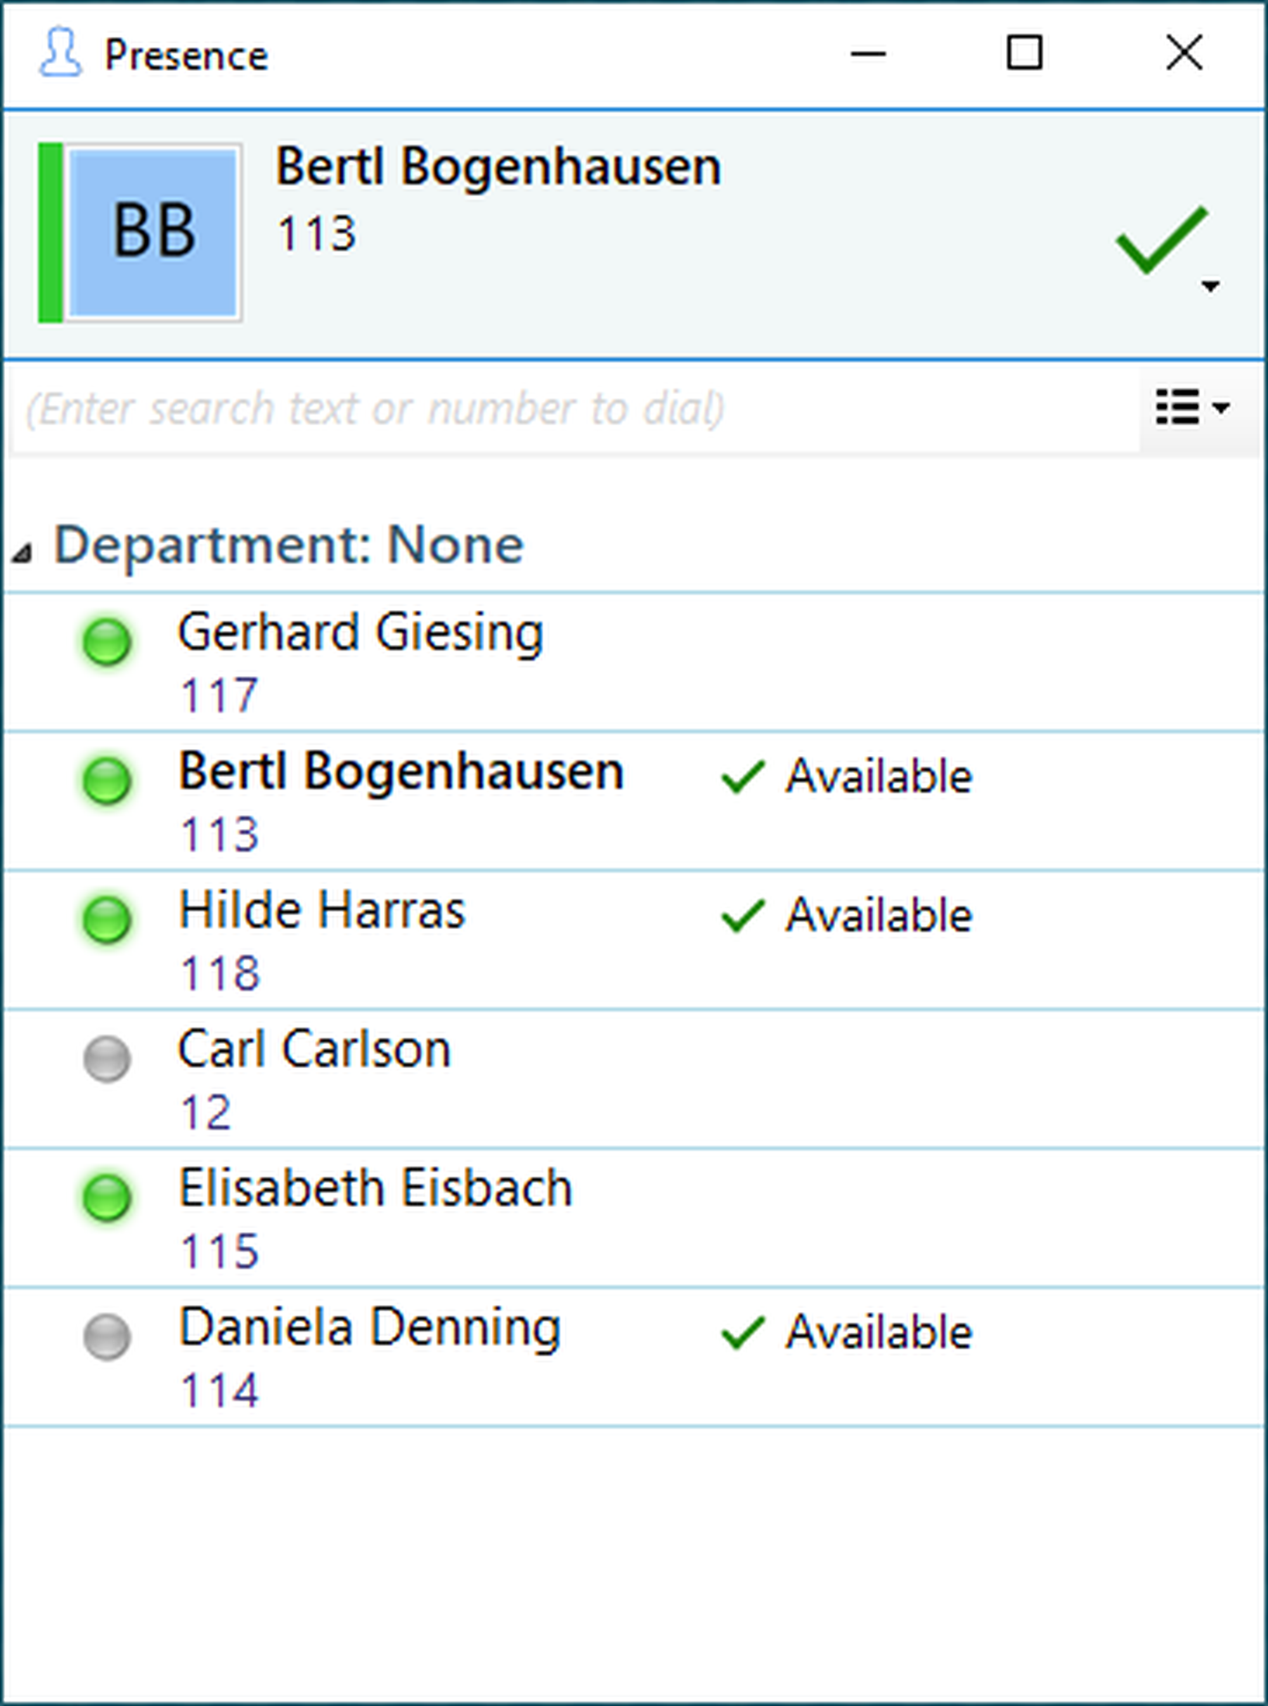Click Gerhard Giesing's green presence status dot
1268x1706 pixels.
click(x=107, y=641)
